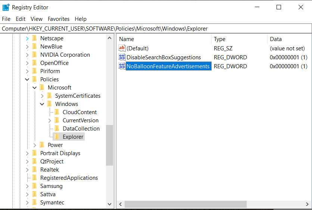Viewport: 312px width, 210px height.
Task: Select the CloudContent key label
Action: [79, 112]
